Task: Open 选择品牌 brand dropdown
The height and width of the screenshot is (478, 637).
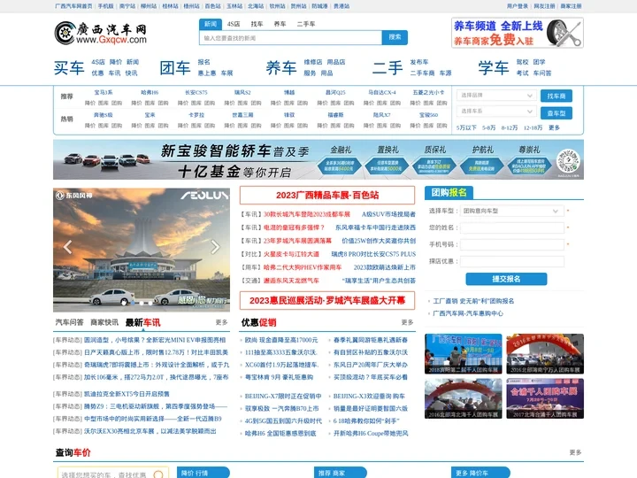Action: tap(496, 95)
